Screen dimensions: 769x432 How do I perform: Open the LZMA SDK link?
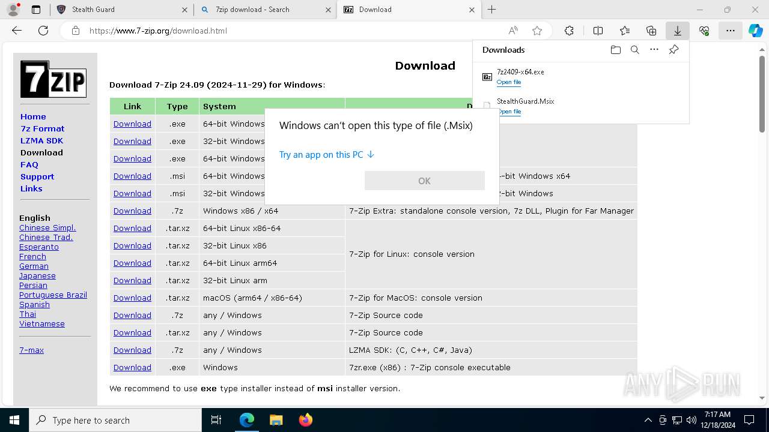point(41,140)
